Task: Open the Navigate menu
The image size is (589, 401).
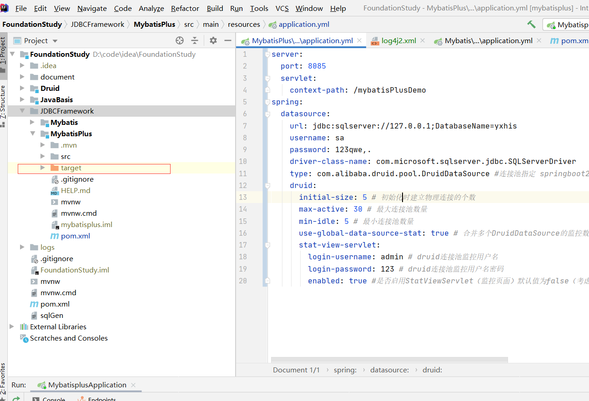Action: pyautogui.click(x=92, y=8)
